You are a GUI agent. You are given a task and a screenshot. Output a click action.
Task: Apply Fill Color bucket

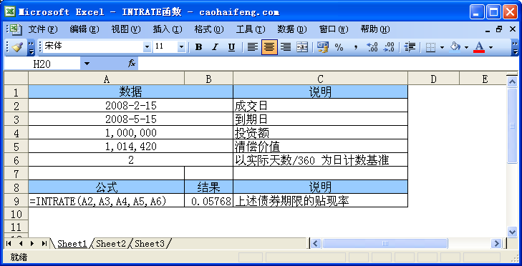[x=455, y=47]
